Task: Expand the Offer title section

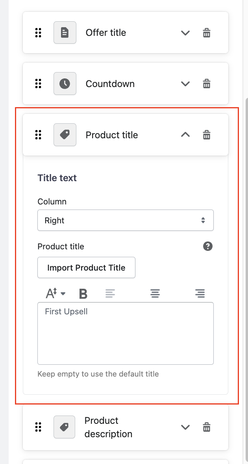Action: (x=185, y=33)
